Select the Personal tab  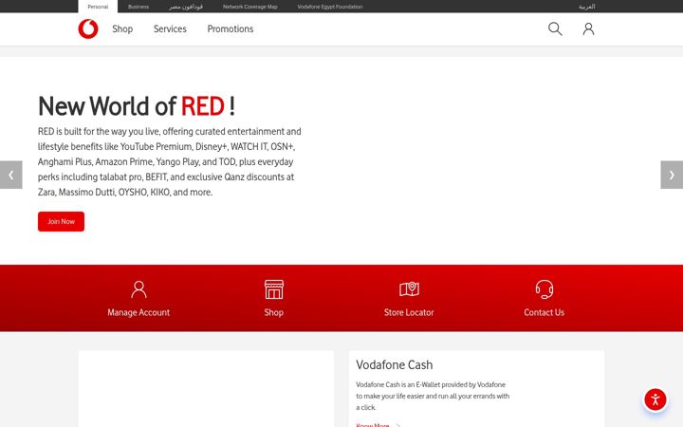click(98, 7)
